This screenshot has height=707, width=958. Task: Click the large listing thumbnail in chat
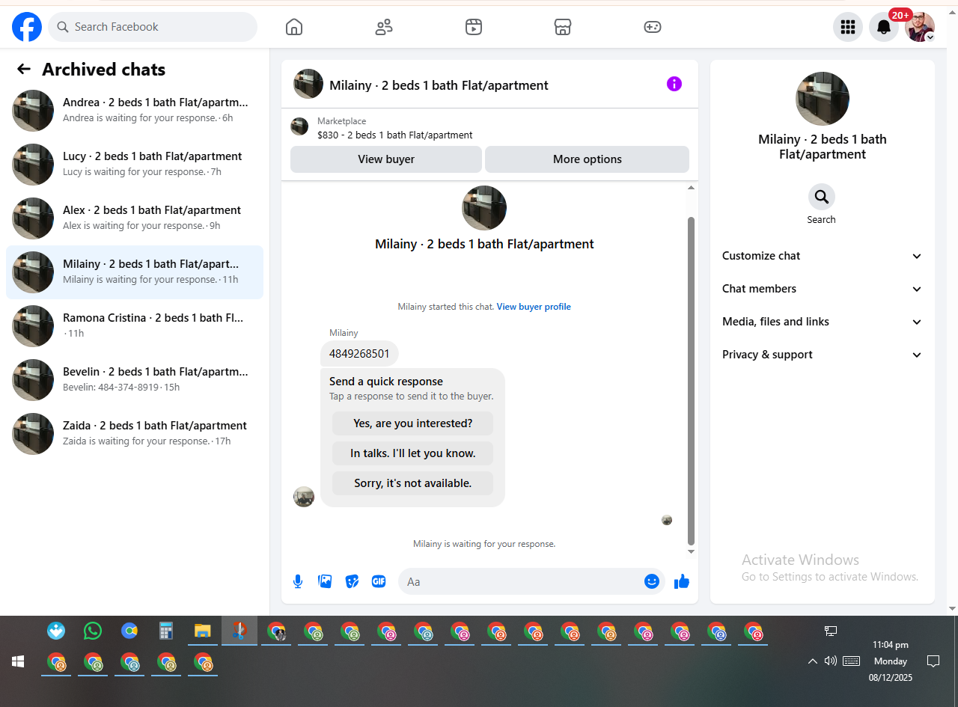click(484, 208)
